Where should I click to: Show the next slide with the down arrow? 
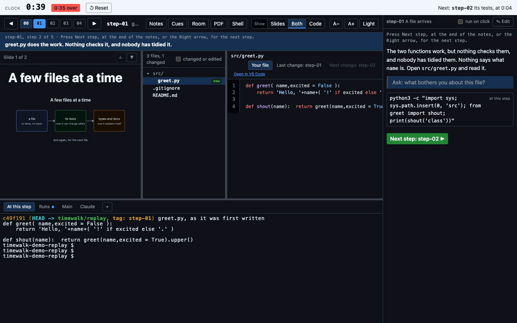click(132, 57)
